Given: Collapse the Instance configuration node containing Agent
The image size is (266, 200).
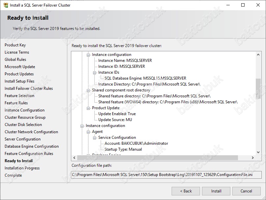Looking at the screenshot, I should [x=82, y=126].
